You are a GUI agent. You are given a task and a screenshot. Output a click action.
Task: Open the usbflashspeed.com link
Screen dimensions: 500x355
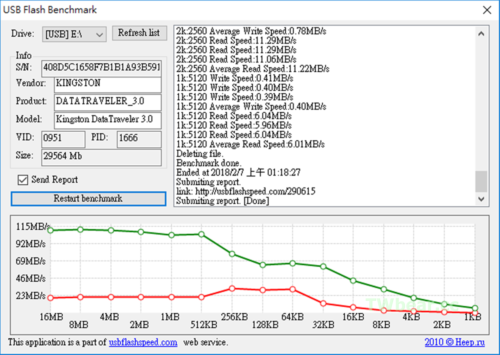(x=143, y=342)
